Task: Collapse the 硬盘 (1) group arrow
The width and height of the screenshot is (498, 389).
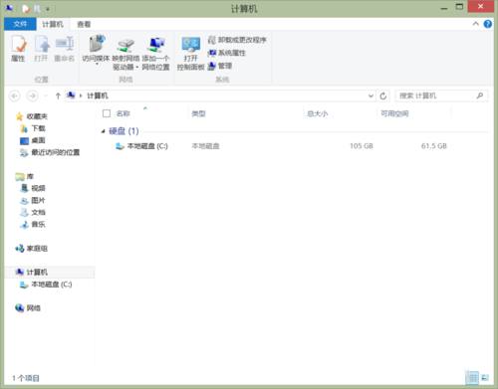Action: (x=104, y=131)
